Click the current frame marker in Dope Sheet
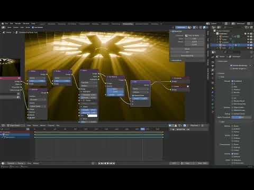Viewport: 254px width, 190px height. tap(143, 129)
